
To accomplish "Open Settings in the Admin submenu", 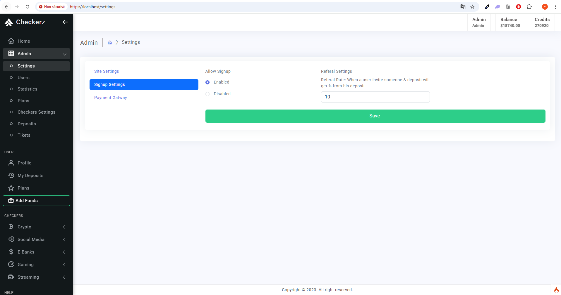I will click(x=36, y=66).
